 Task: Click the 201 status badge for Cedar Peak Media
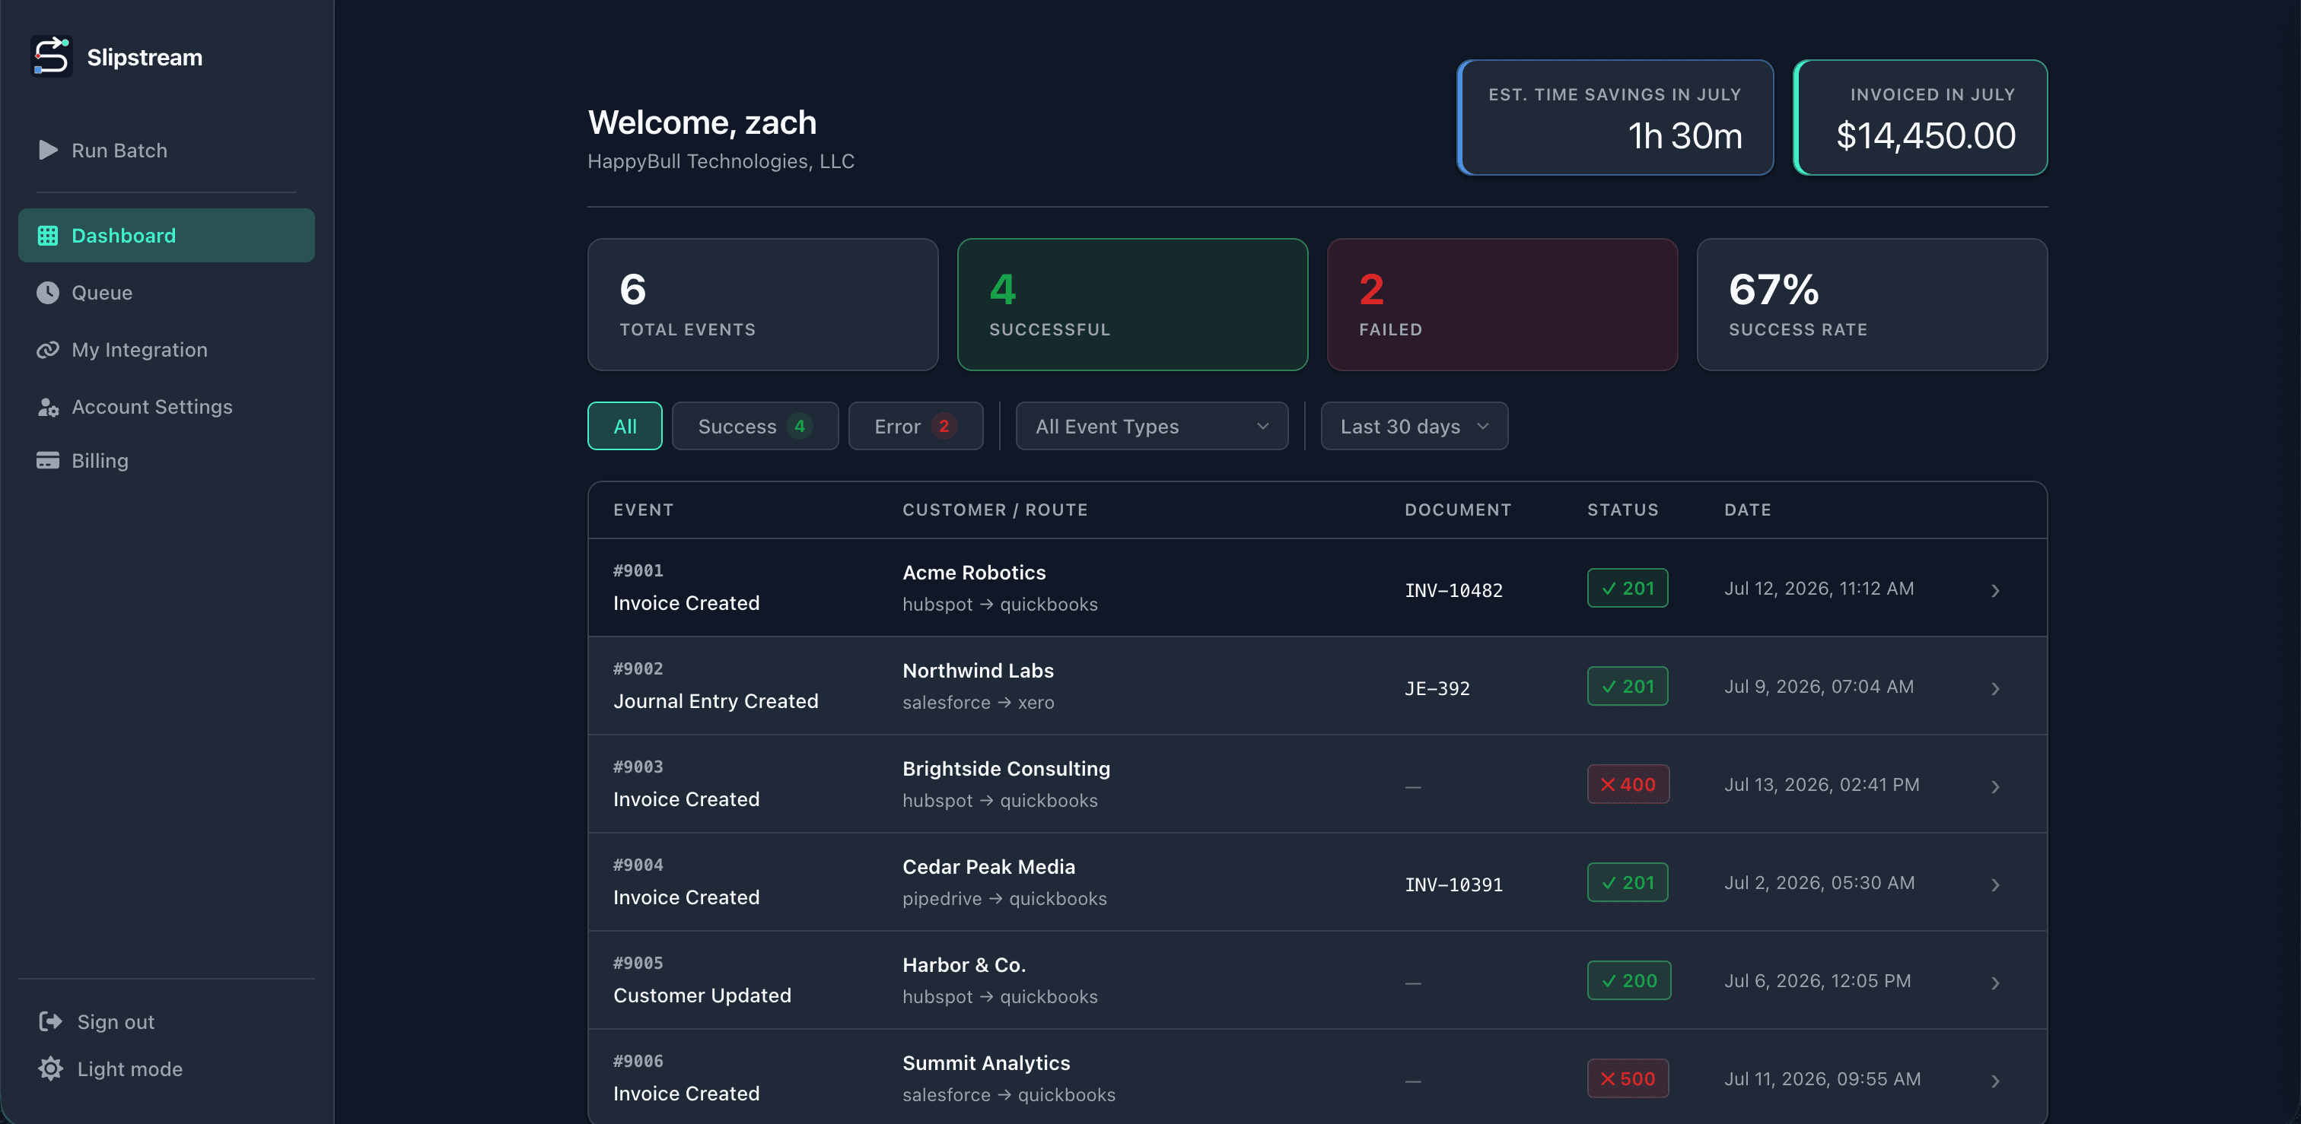pos(1628,883)
